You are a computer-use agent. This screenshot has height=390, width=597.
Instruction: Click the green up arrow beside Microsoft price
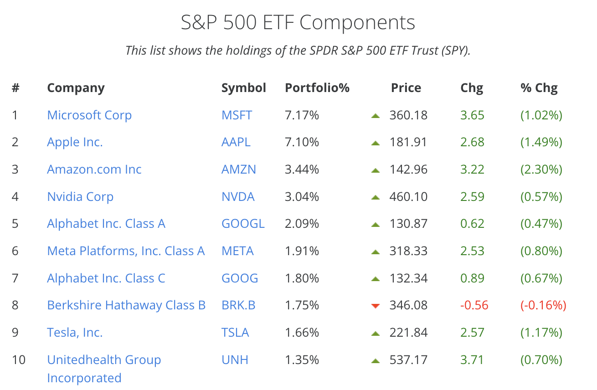coord(376,116)
